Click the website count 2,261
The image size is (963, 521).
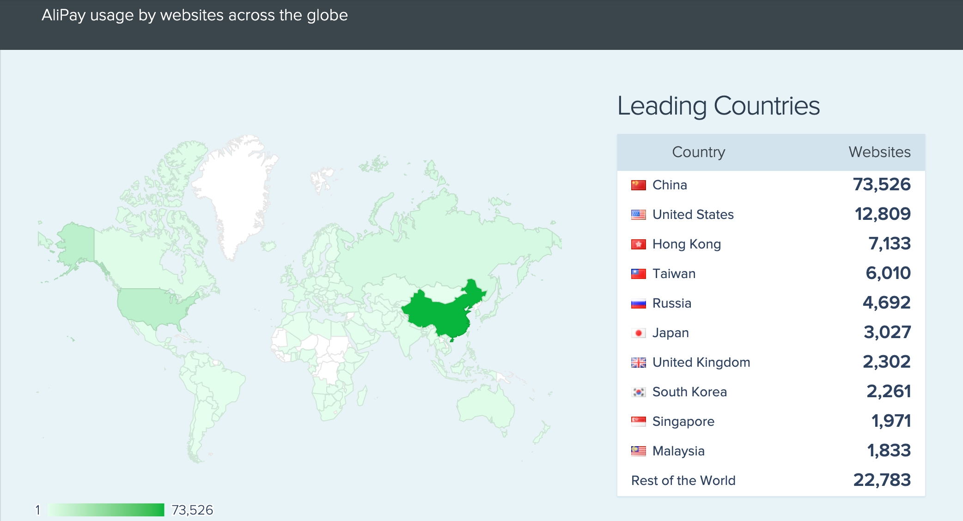tap(889, 392)
